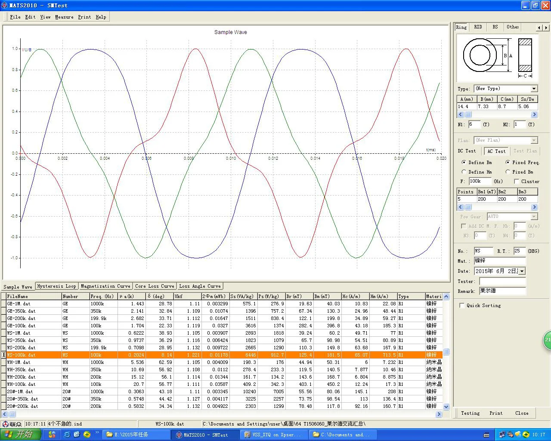
Task: Open Internet Explorer from the quick launch
Action: [67, 435]
